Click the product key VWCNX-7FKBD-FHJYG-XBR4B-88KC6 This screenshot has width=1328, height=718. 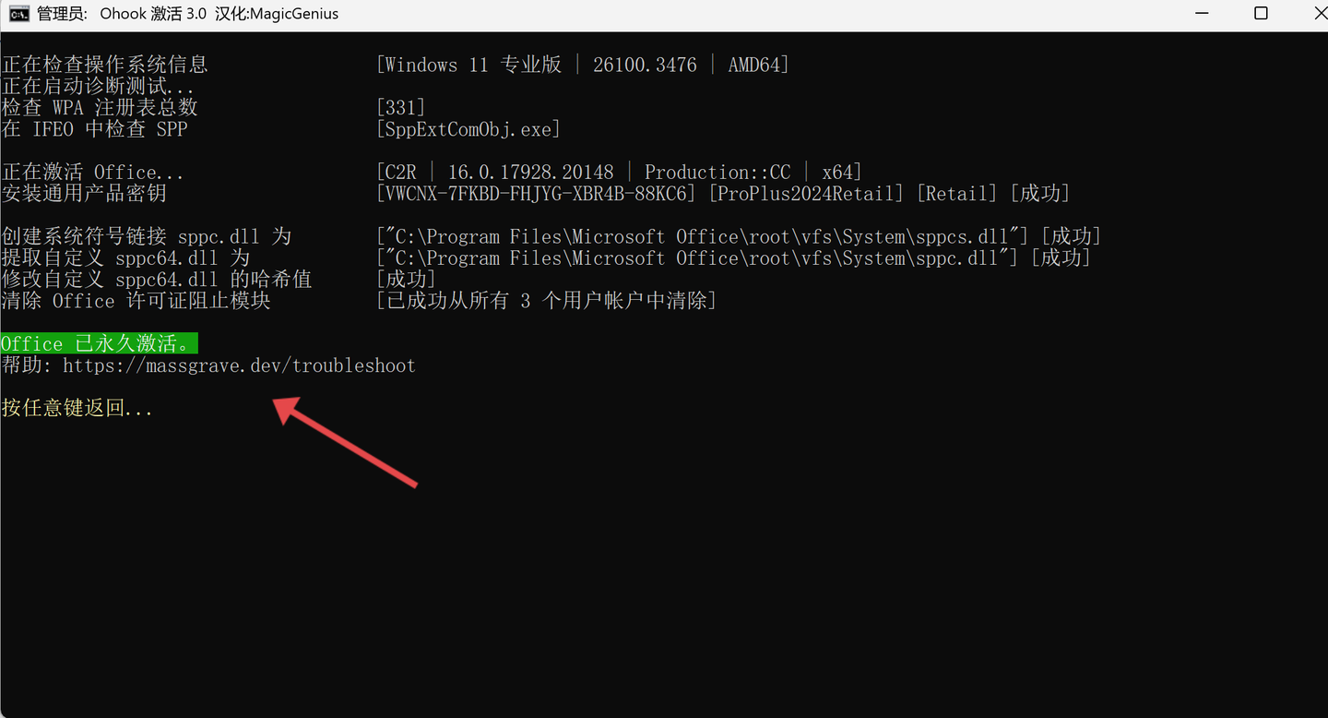coord(537,194)
